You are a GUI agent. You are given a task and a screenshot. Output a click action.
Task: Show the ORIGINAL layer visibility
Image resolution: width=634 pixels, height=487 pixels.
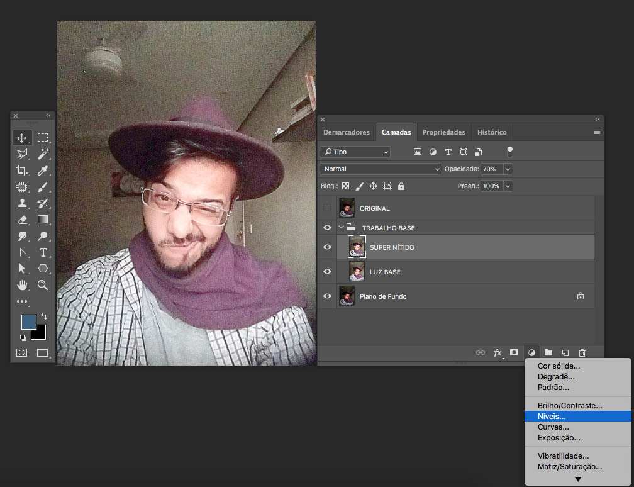pyautogui.click(x=327, y=208)
